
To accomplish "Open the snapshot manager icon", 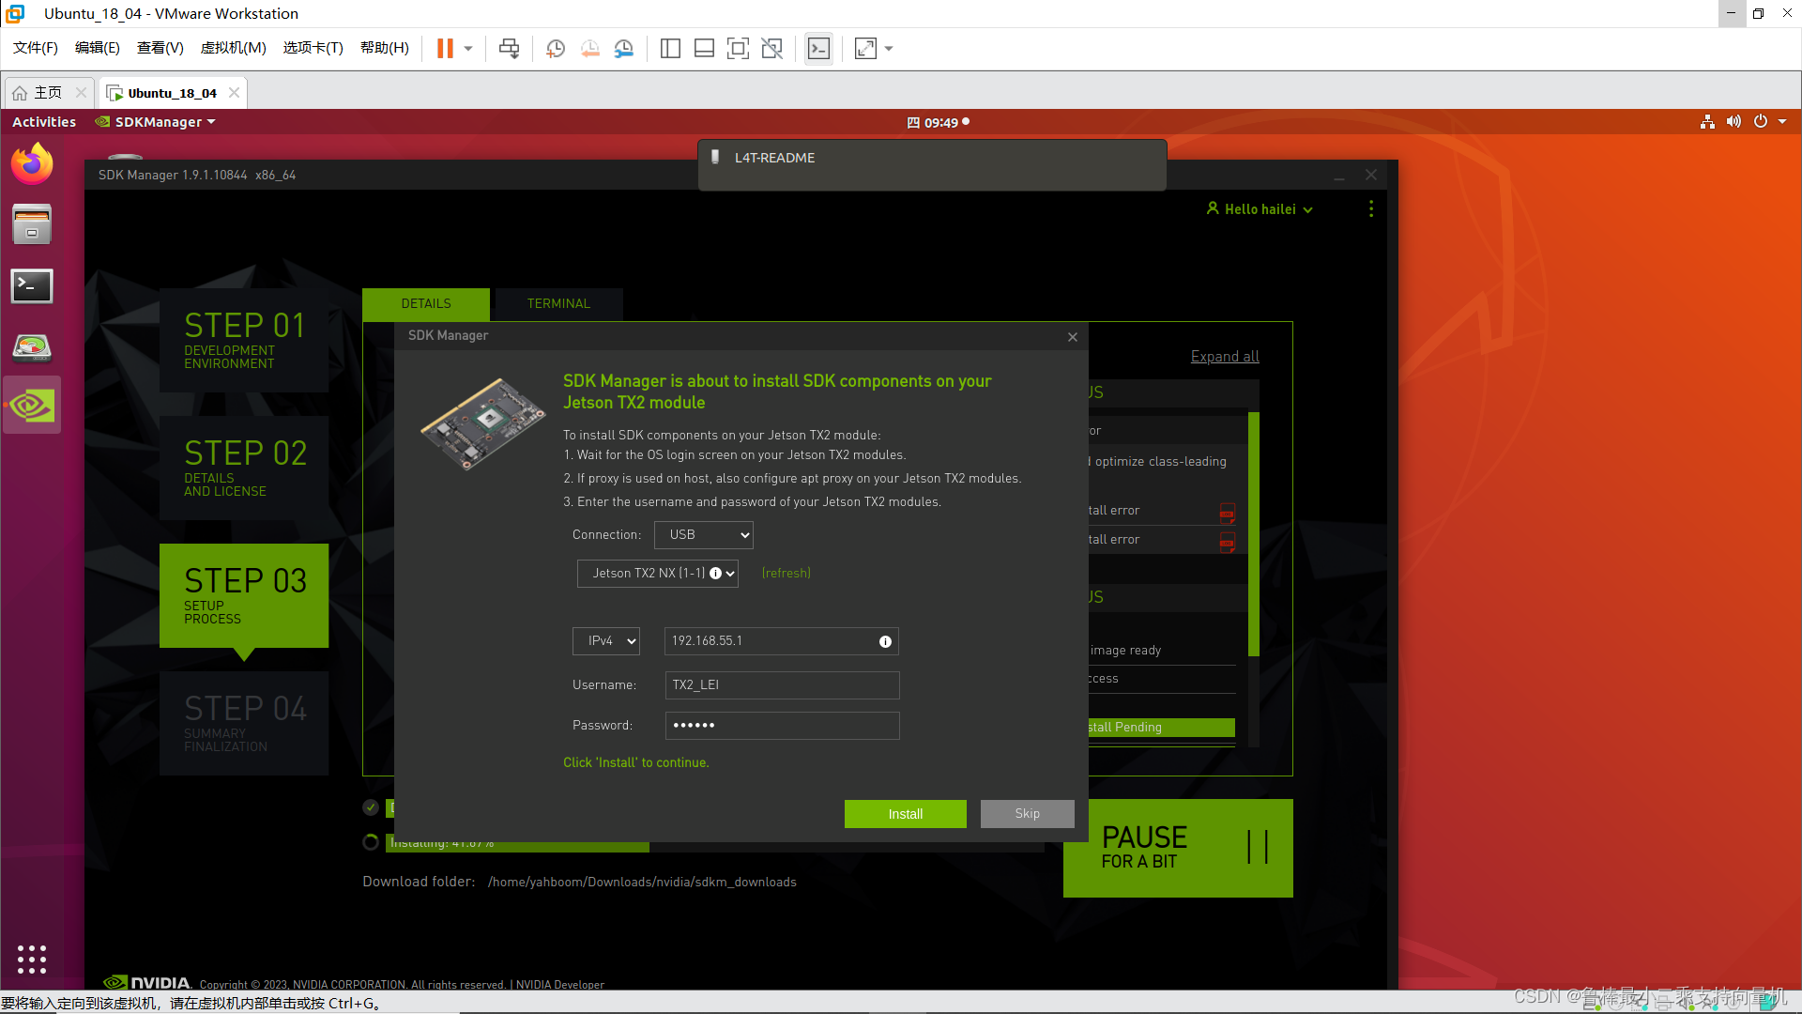I will click(x=623, y=48).
